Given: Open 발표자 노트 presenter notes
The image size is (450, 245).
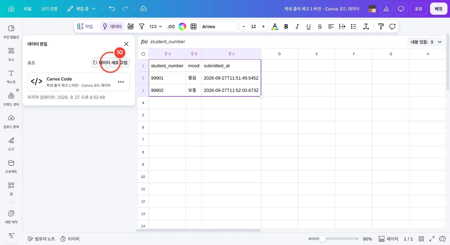Looking at the screenshot, I should (x=41, y=239).
